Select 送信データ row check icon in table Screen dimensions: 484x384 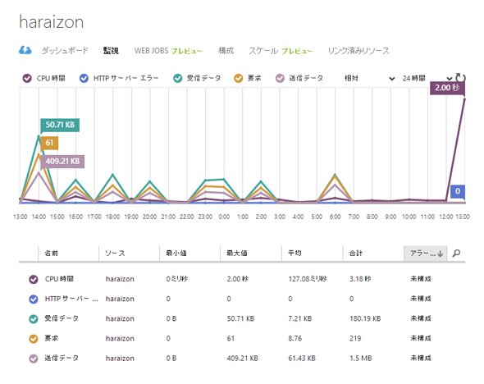click(x=34, y=359)
